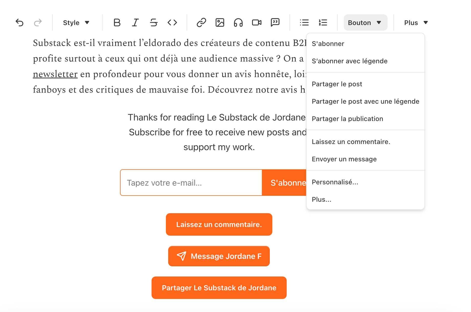Toggle italic text formatting
The height and width of the screenshot is (312, 471).
(135, 23)
